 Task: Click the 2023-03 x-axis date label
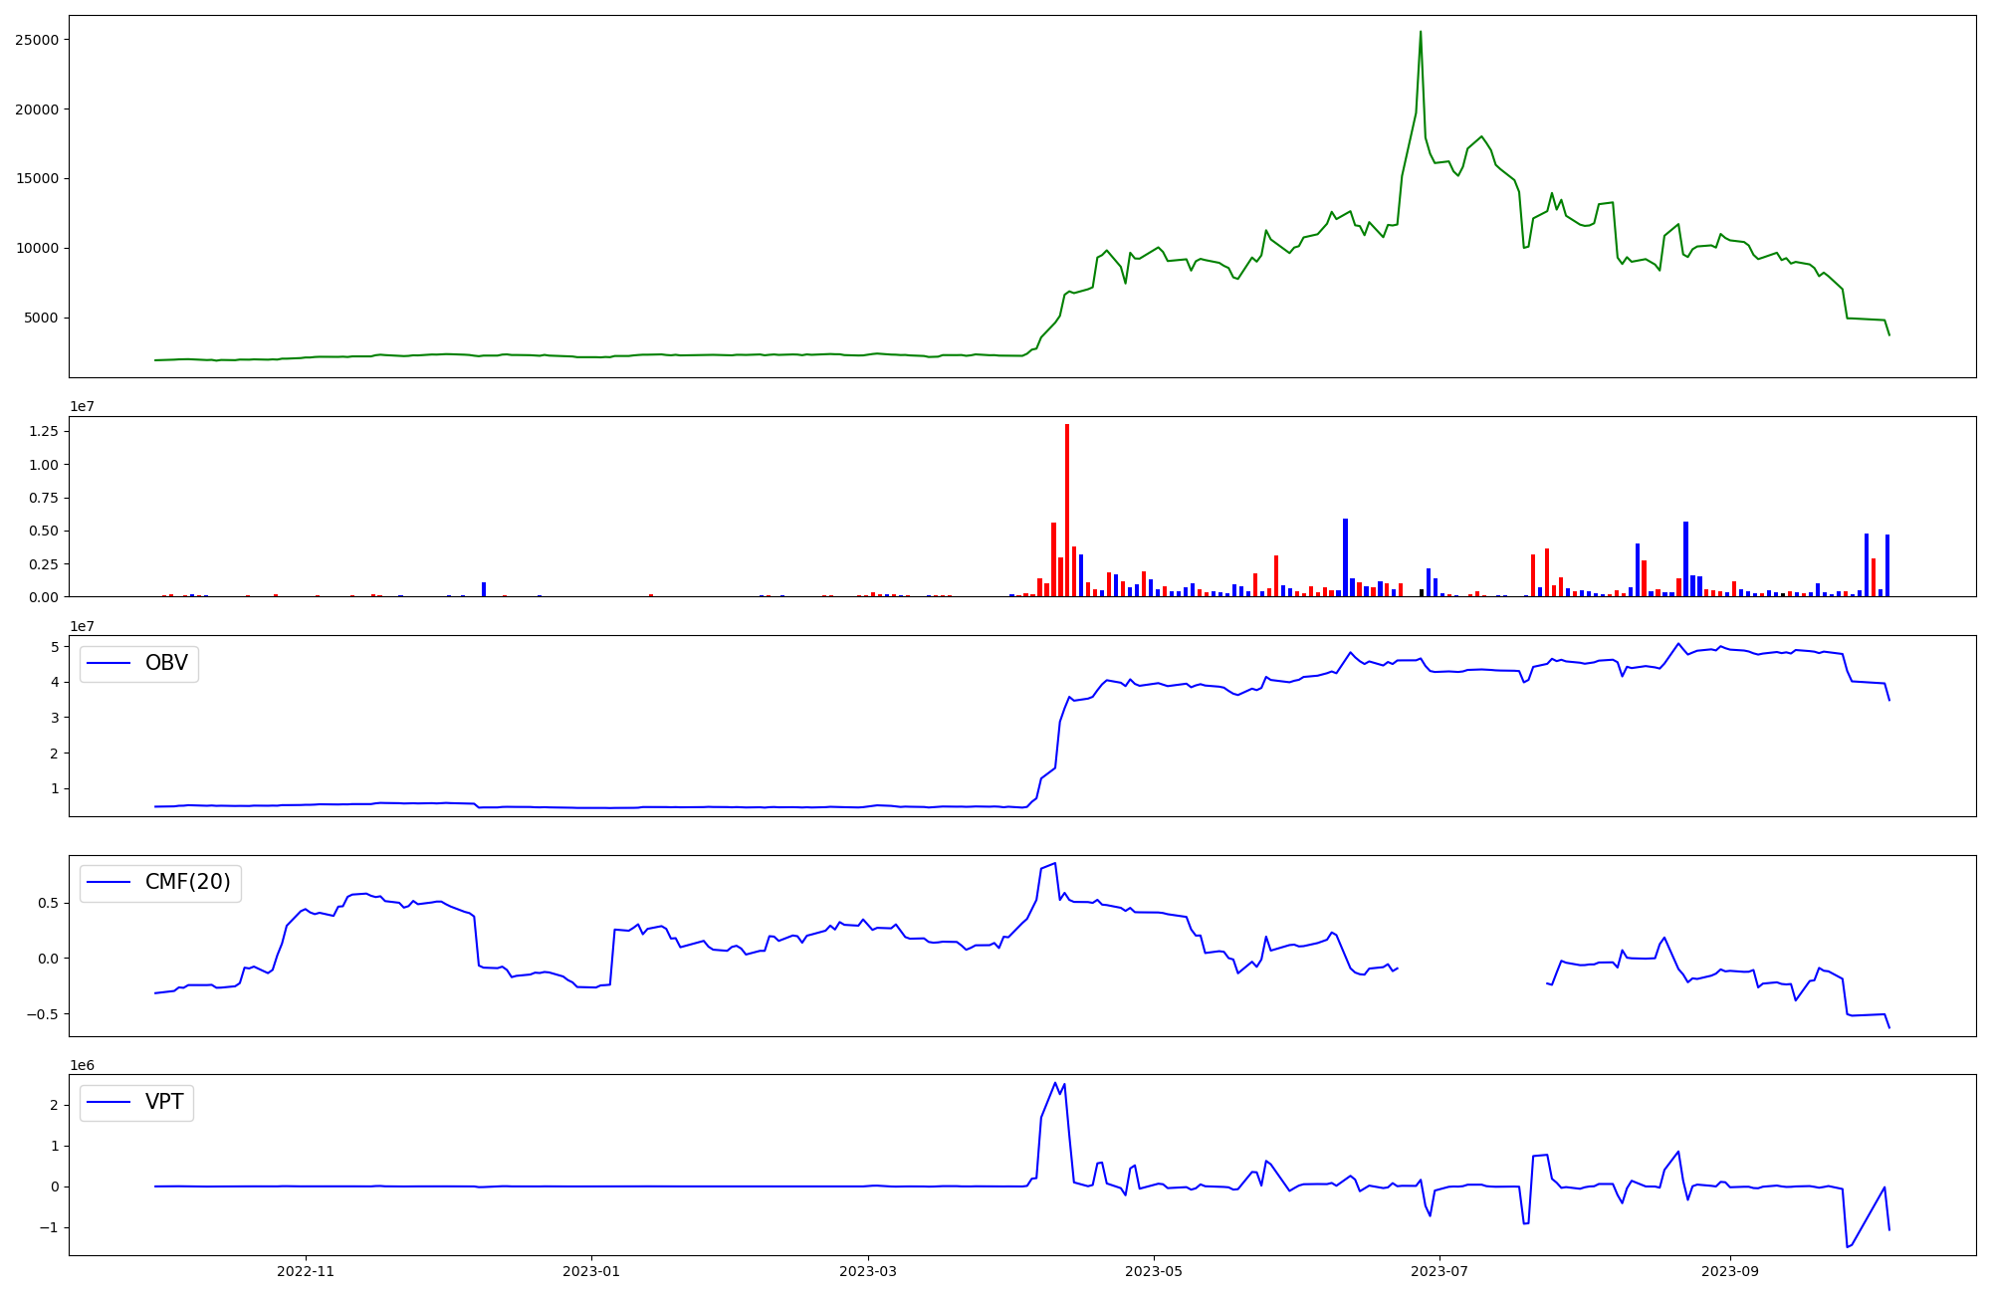pos(868,1271)
